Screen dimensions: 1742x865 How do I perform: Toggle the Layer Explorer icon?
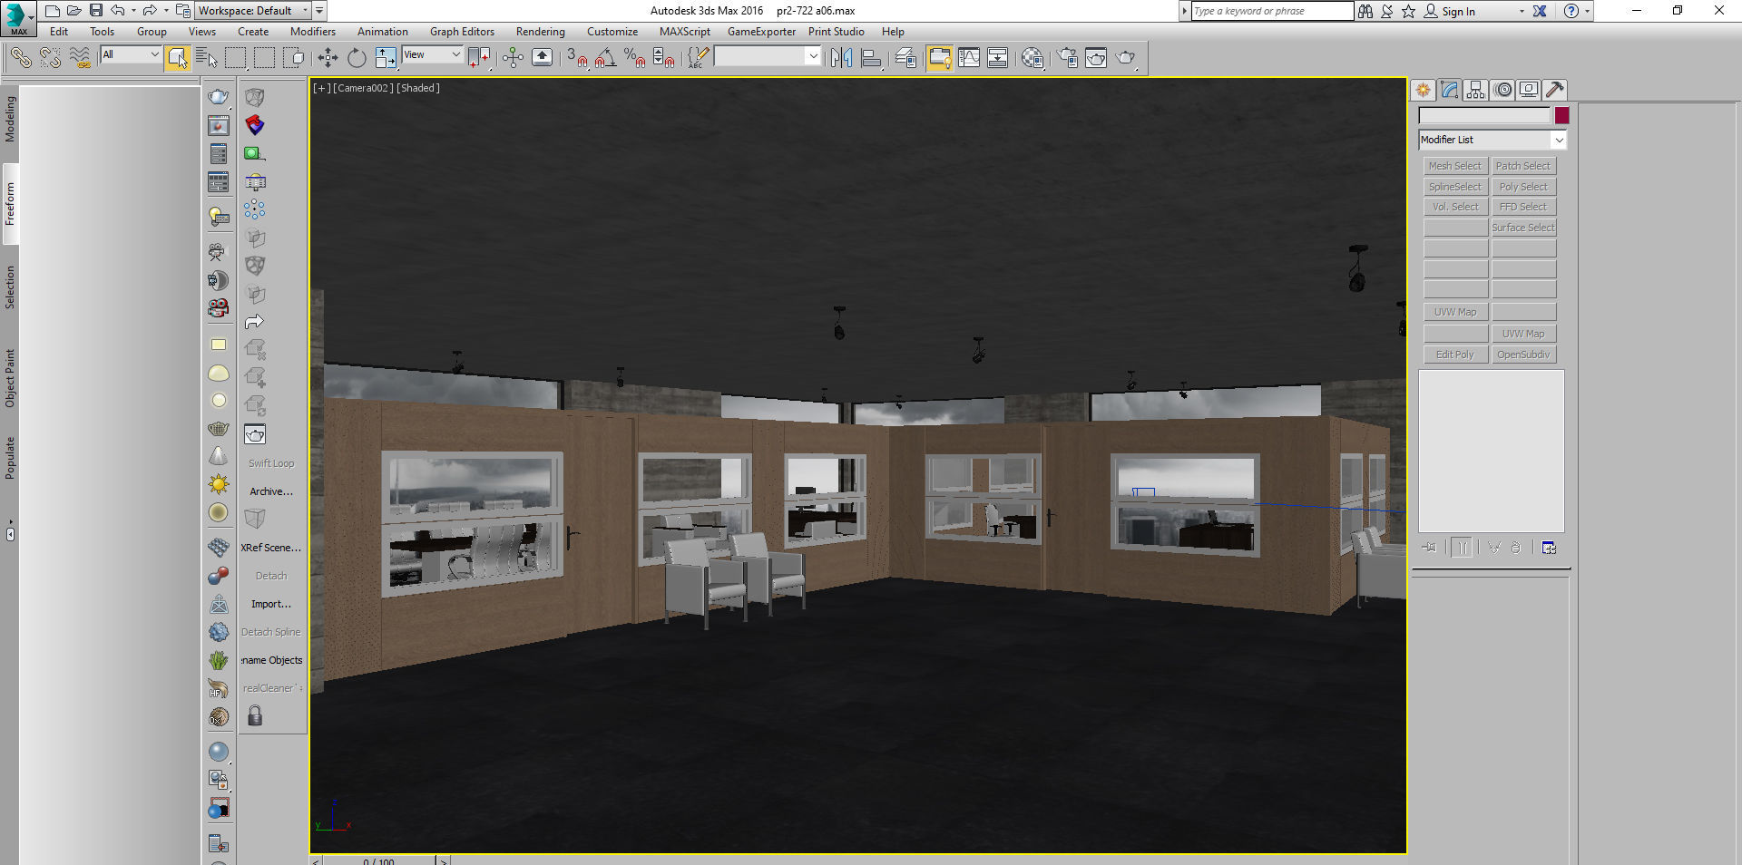(x=905, y=58)
